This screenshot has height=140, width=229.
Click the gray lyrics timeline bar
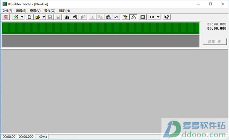point(101,41)
